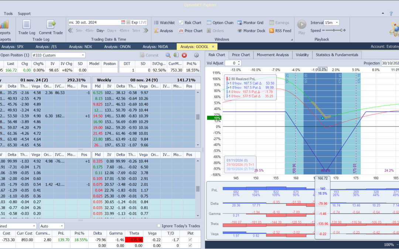Toggle Ignore Today's Trades checkbox

click(x=159, y=226)
